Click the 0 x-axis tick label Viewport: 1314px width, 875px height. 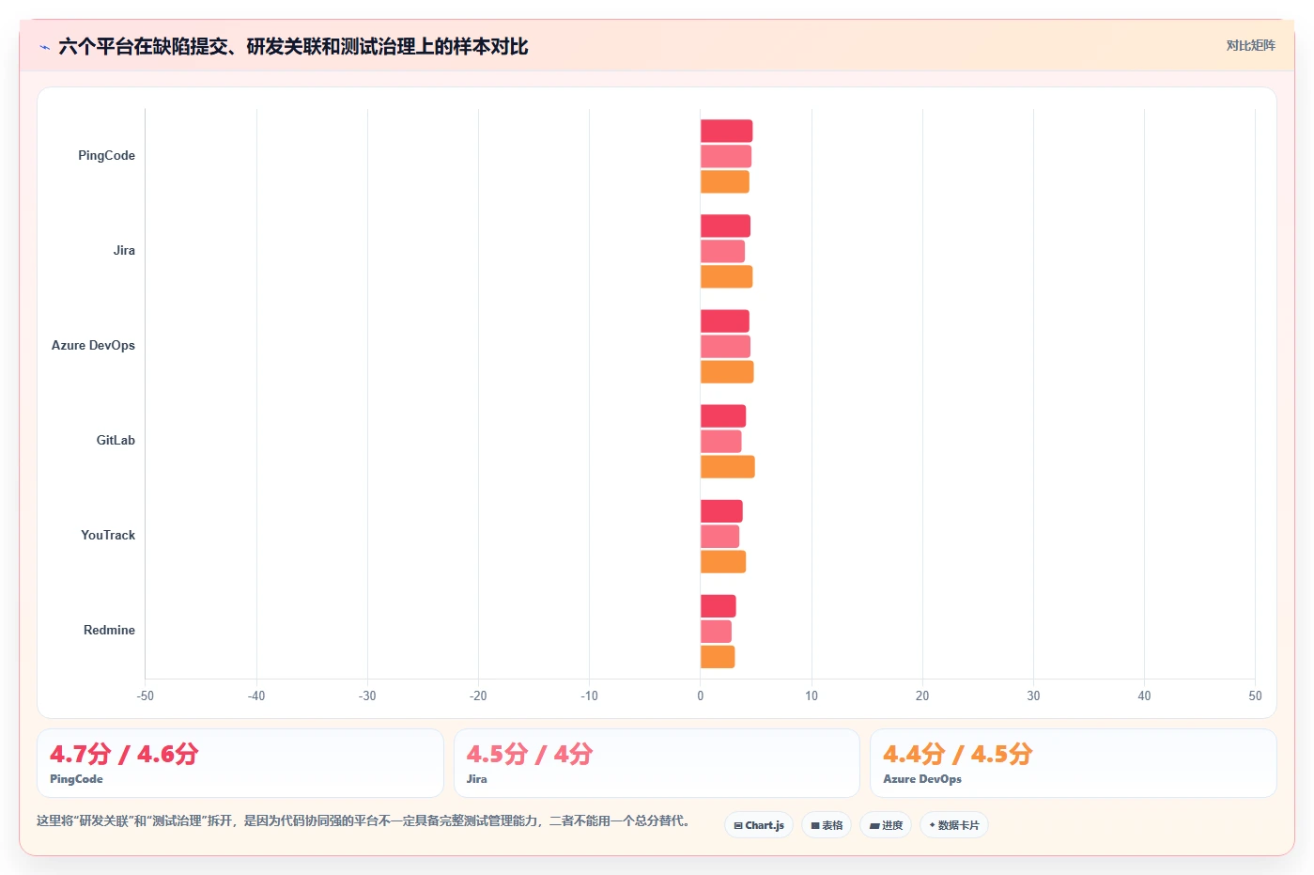coord(700,696)
